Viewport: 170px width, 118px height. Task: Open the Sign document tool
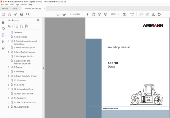click(153, 14)
